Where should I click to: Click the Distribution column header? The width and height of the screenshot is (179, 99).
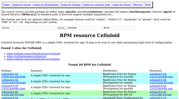(x=110, y=71)
